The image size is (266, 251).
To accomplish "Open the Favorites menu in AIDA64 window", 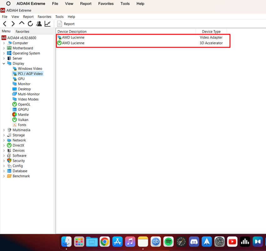I will click(x=44, y=17).
